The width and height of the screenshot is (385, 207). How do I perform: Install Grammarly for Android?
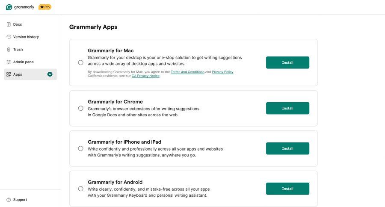(287, 189)
